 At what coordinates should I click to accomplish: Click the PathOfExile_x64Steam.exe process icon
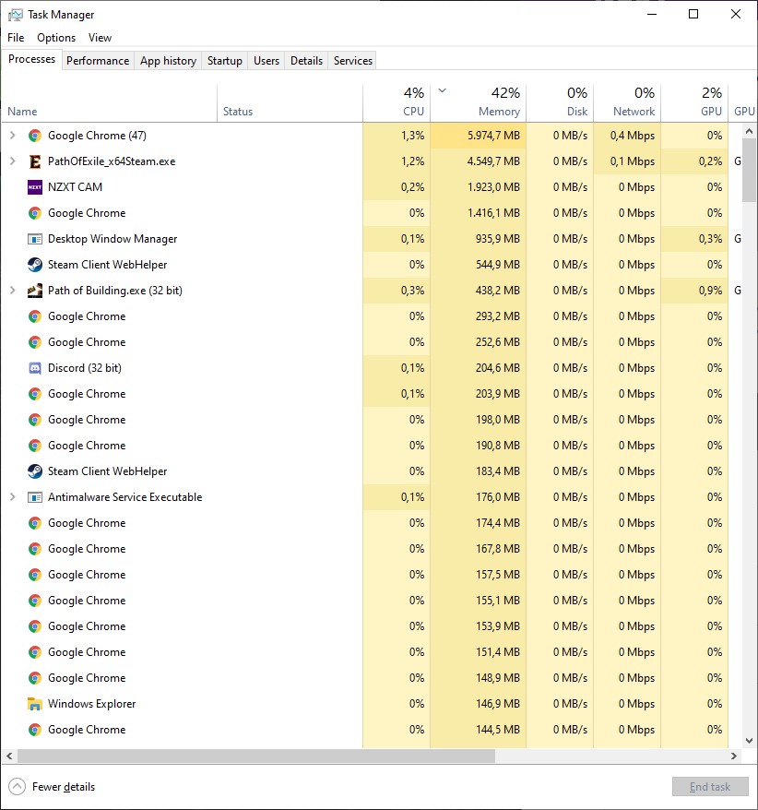point(35,161)
